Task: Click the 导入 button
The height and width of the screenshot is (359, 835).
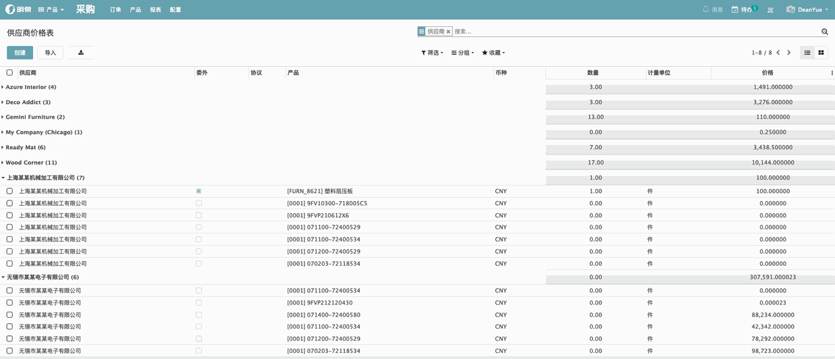Action: click(x=51, y=53)
